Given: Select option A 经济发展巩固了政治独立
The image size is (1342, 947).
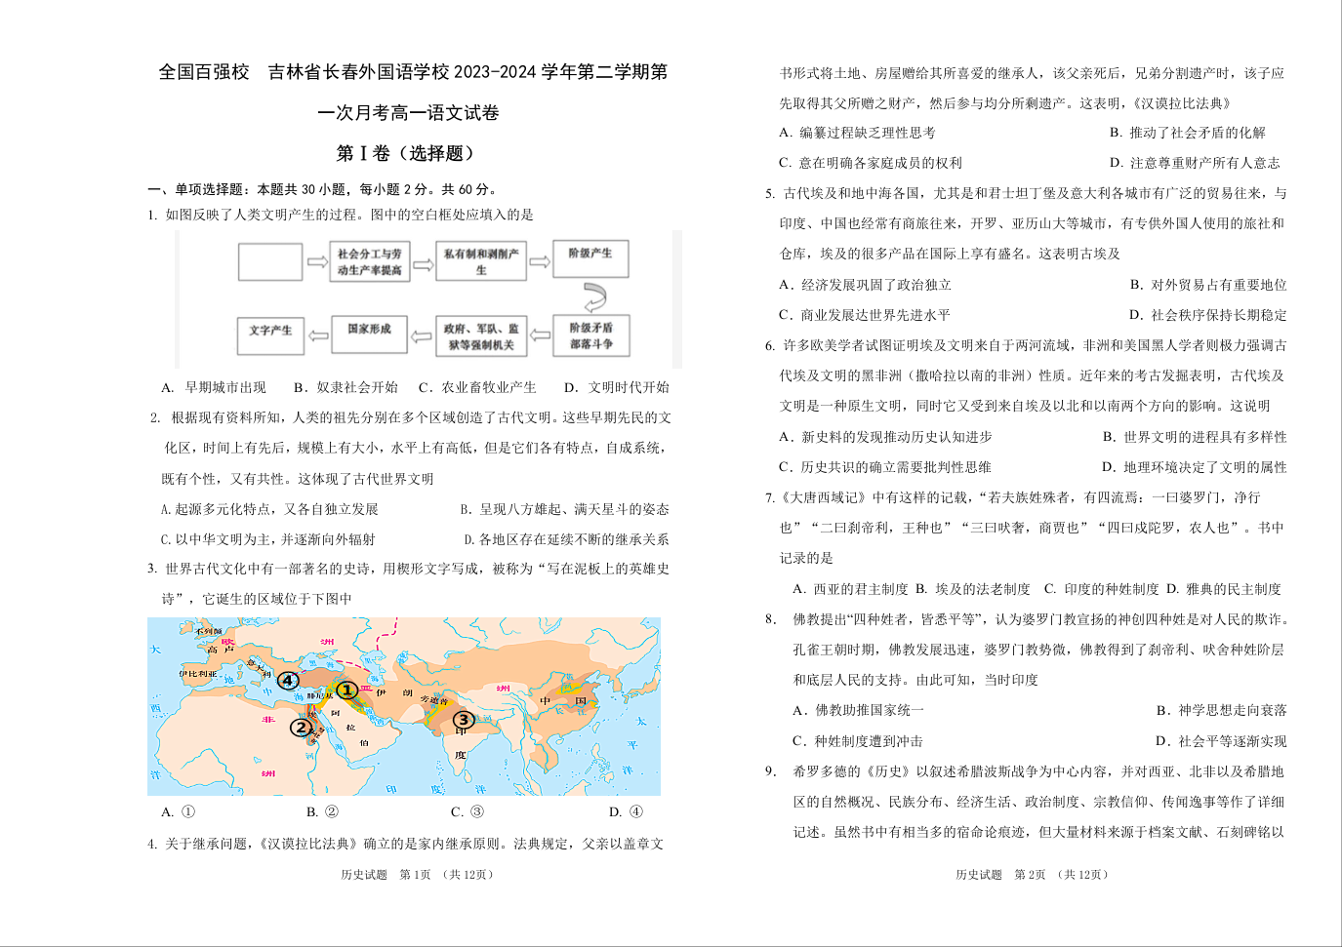Looking at the screenshot, I should coord(865,285).
